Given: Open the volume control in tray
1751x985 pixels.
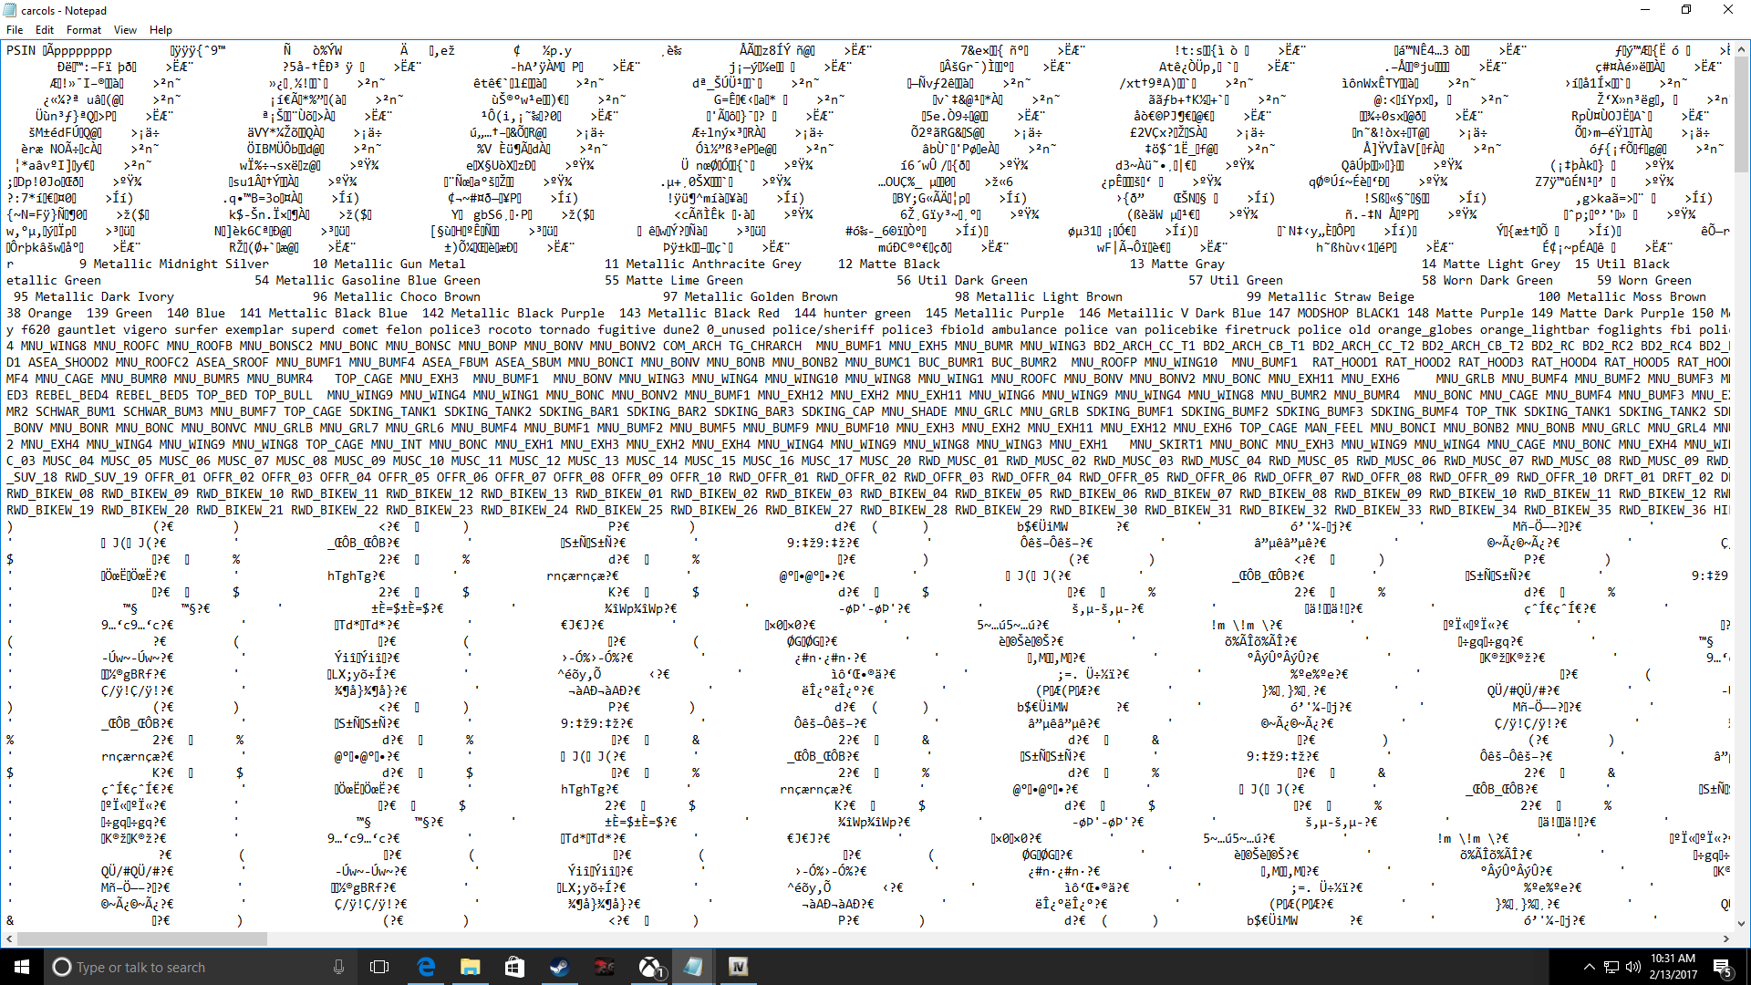Looking at the screenshot, I should click(1632, 967).
